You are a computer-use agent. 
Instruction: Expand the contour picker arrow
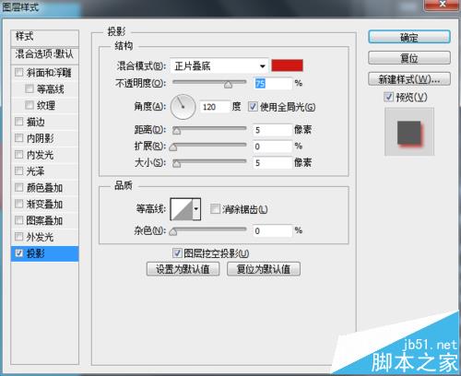[196, 209]
